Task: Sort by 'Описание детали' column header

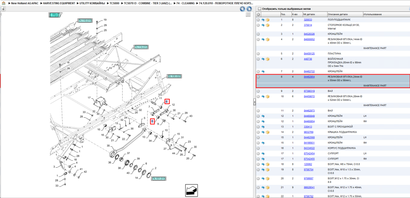Action: pyautogui.click(x=345, y=14)
